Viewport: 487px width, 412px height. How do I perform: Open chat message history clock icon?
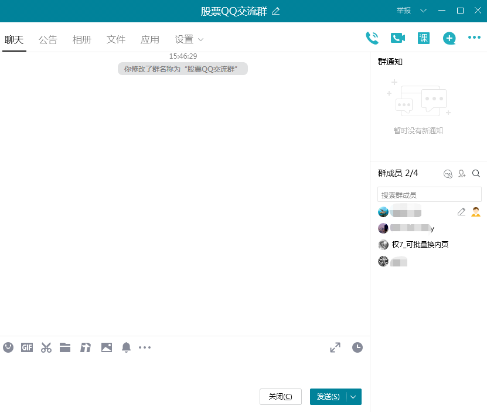tap(357, 347)
